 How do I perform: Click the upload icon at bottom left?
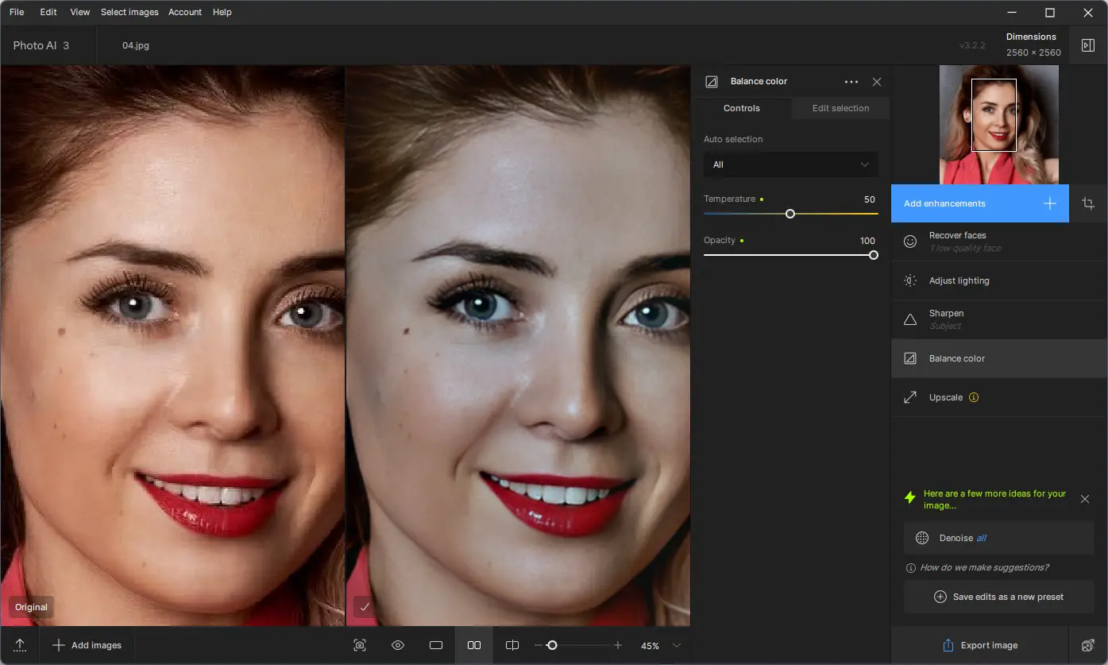click(x=20, y=645)
